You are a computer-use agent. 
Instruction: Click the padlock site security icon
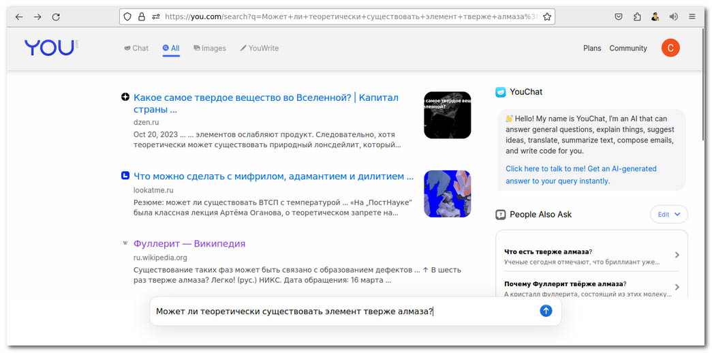(142, 17)
